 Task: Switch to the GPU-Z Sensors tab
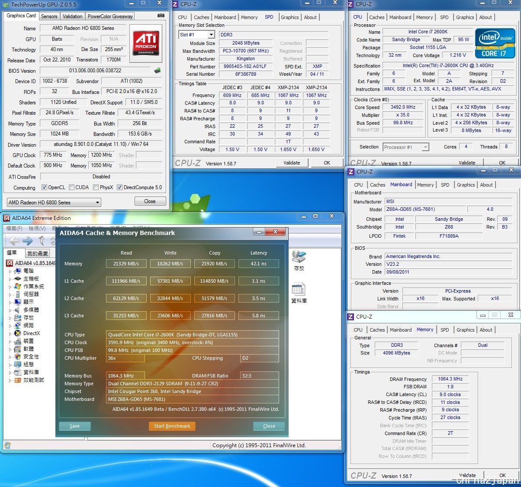(x=49, y=16)
